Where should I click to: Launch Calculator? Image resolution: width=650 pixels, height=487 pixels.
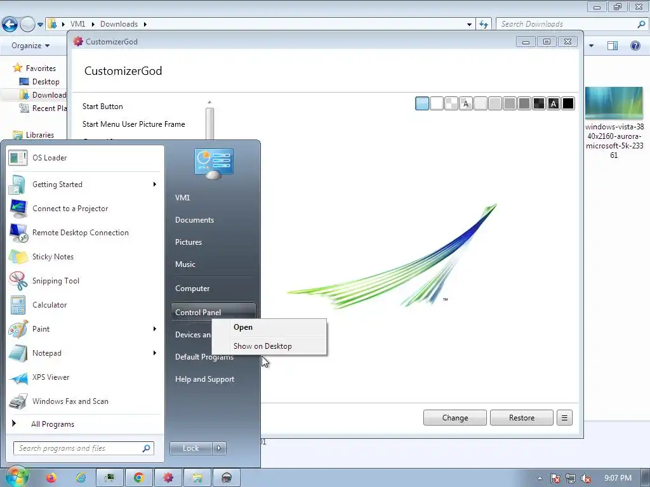pyautogui.click(x=85, y=304)
